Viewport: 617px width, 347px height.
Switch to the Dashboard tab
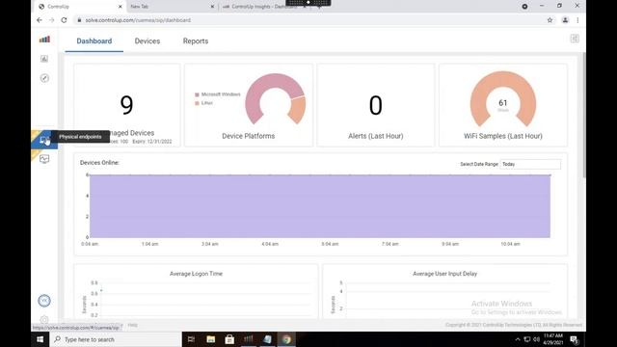[94, 40]
